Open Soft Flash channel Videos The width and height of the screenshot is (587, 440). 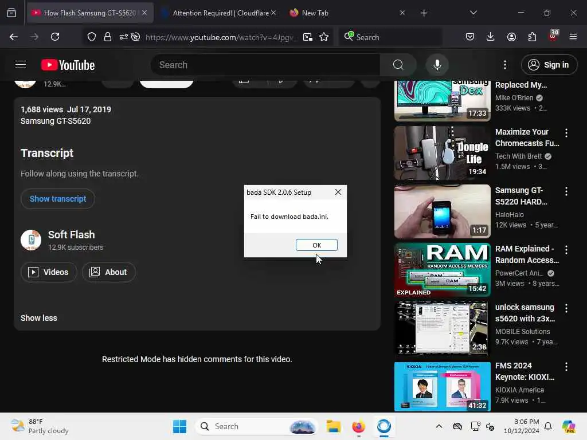pos(49,272)
